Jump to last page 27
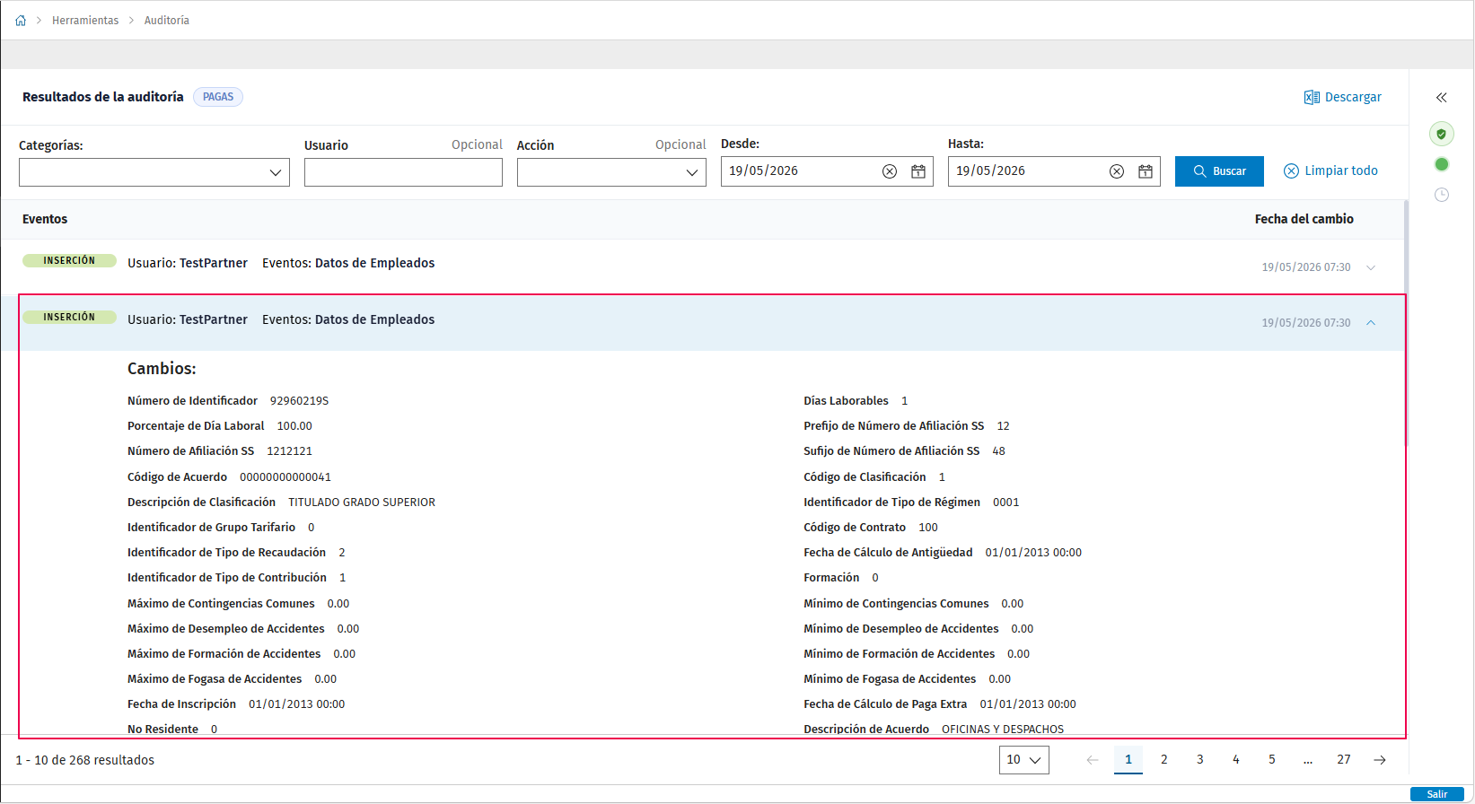1475x804 pixels. 1344,760
